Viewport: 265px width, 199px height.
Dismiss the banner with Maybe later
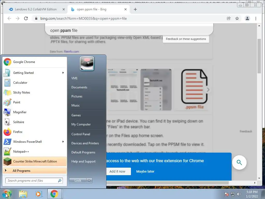click(x=145, y=172)
